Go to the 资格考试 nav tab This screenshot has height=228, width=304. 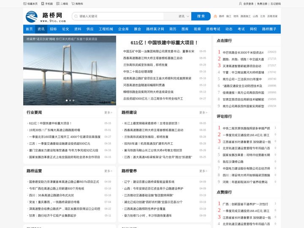click(x=213, y=29)
